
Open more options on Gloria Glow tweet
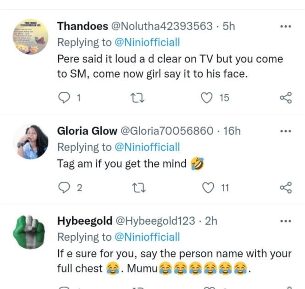(x=286, y=131)
